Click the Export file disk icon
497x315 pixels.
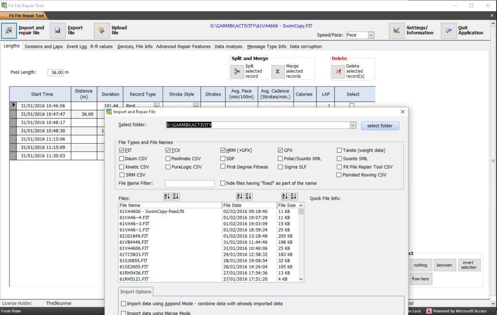[58, 31]
